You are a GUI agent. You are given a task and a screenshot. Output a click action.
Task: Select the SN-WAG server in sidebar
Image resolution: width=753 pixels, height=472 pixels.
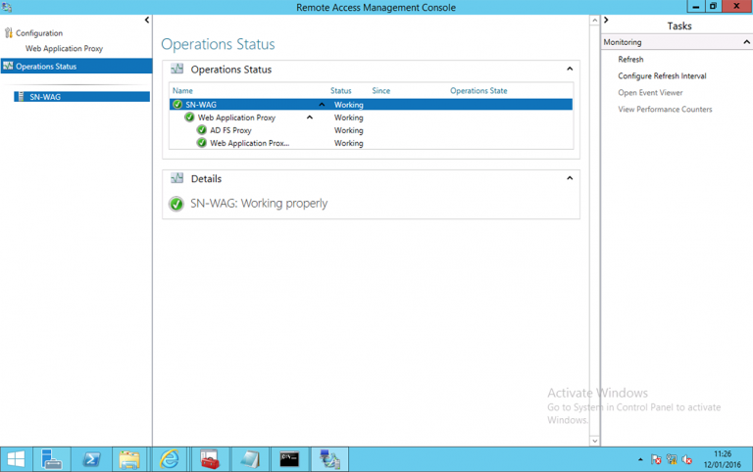click(81, 97)
